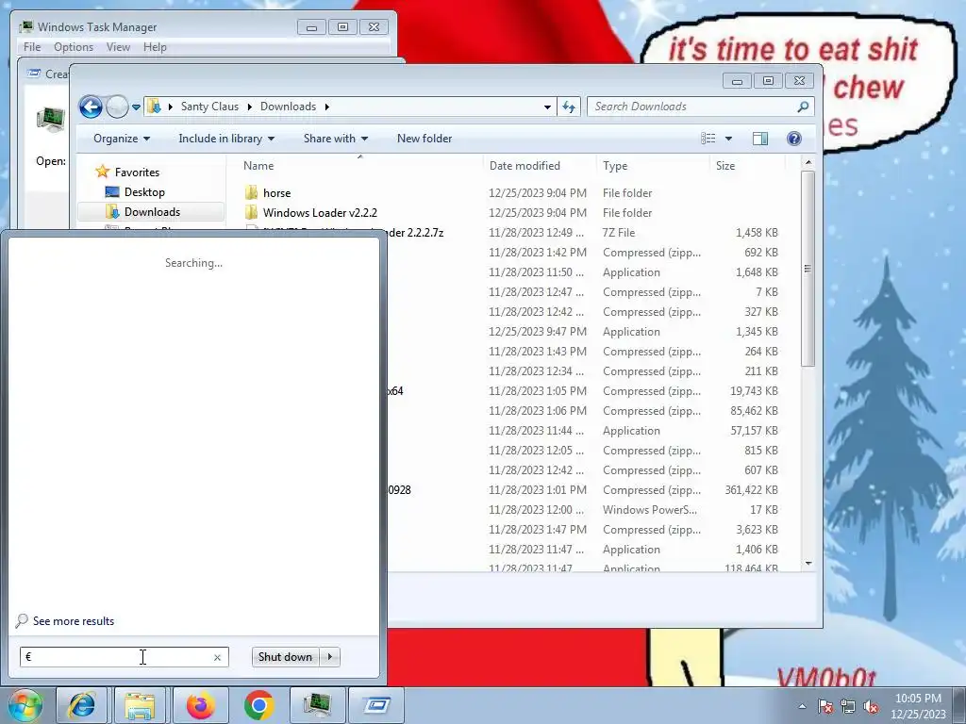Image resolution: width=966 pixels, height=724 pixels.
Task: Click the 7Z File type cell
Action: pos(619,233)
